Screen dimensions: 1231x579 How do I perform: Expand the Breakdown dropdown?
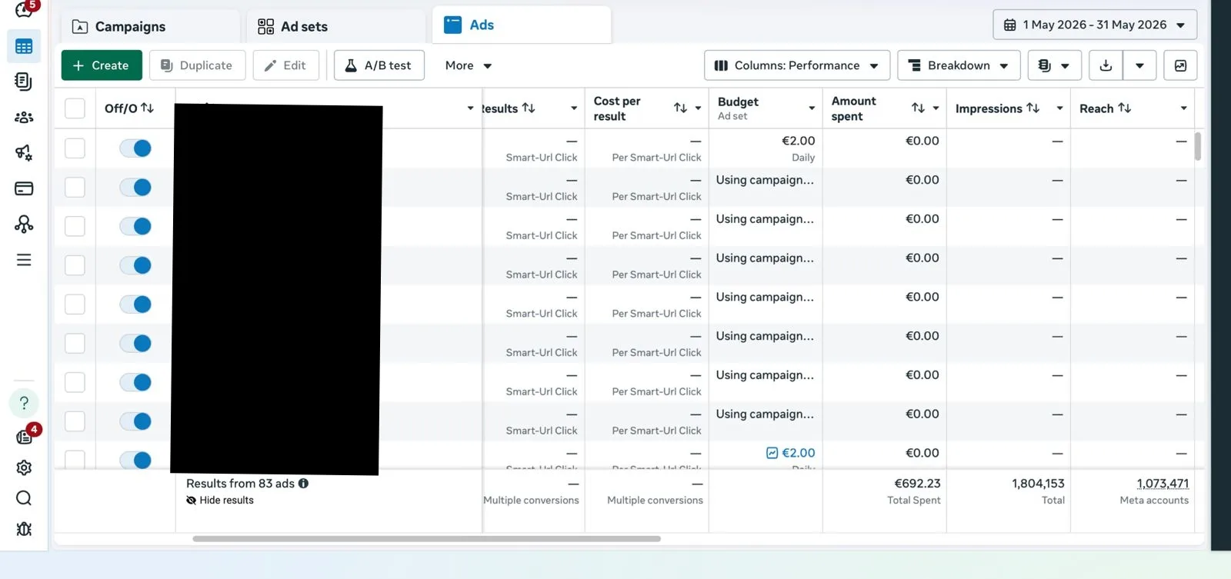point(959,65)
